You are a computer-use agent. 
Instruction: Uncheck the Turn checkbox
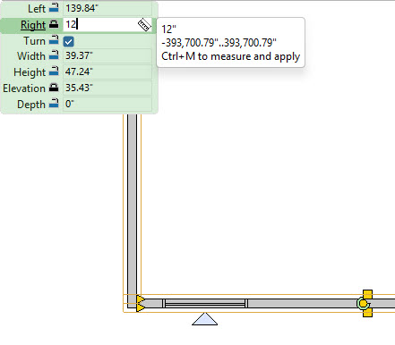pyautogui.click(x=69, y=41)
